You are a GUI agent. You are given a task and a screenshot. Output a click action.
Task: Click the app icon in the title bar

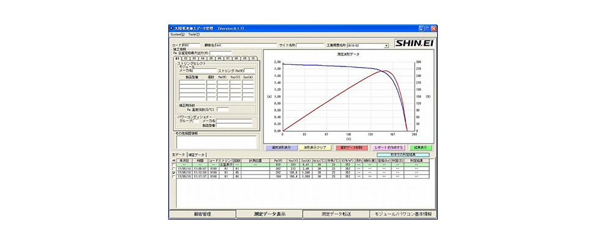tap(172, 28)
